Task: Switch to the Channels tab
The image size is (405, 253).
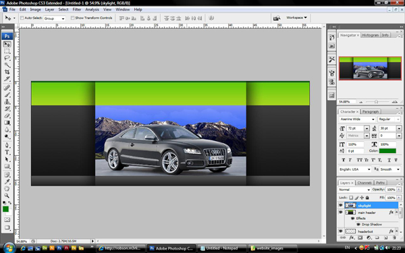Action: [x=364, y=183]
